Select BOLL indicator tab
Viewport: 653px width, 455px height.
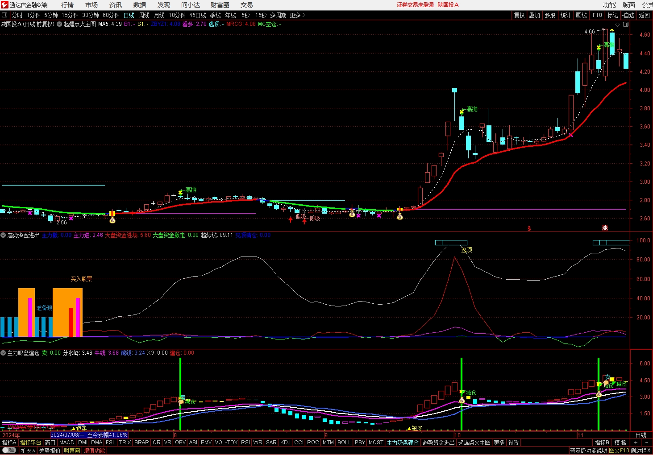click(x=344, y=443)
